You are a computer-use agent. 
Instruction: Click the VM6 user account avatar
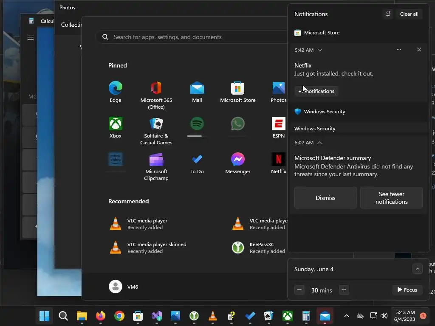[x=116, y=287]
